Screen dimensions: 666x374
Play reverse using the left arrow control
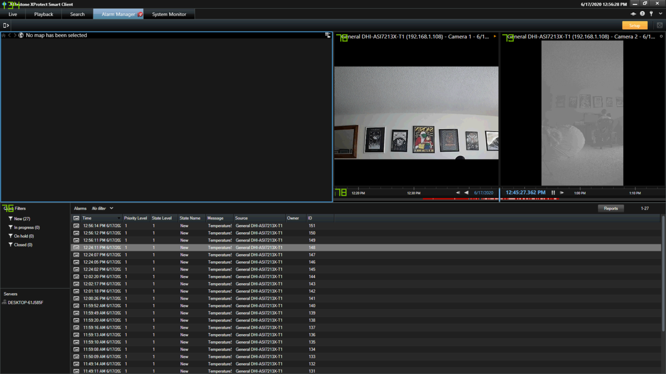point(466,193)
